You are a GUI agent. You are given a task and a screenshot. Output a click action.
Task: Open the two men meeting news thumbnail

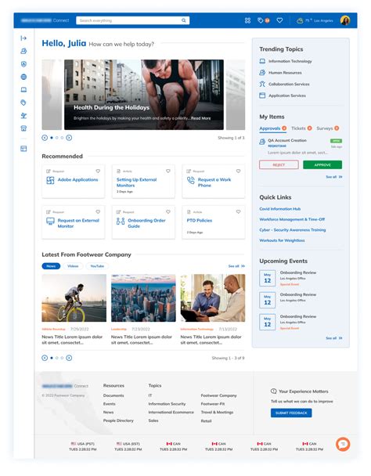click(x=213, y=298)
